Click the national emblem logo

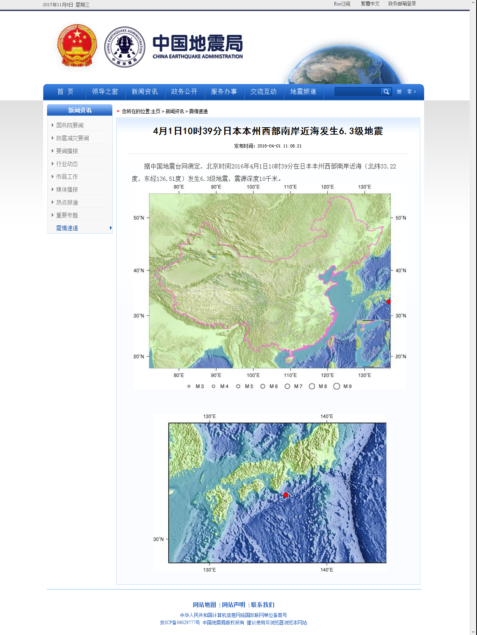click(77, 46)
